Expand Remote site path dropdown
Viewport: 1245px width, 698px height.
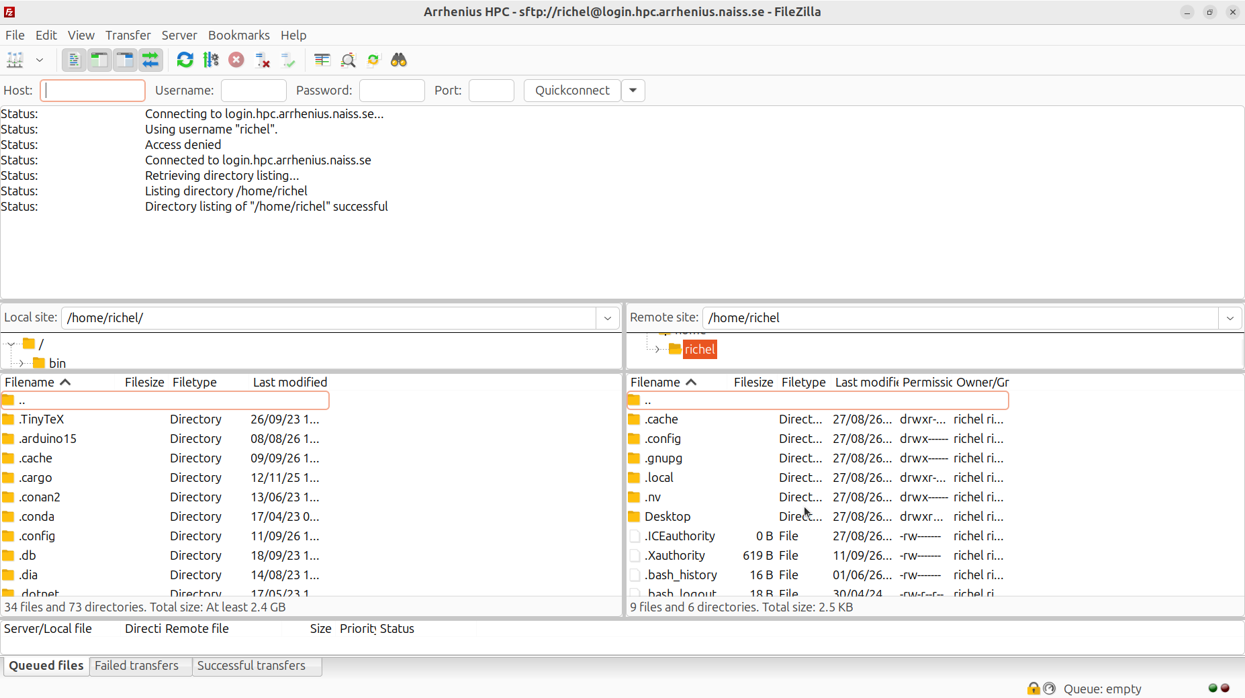pos(1230,318)
